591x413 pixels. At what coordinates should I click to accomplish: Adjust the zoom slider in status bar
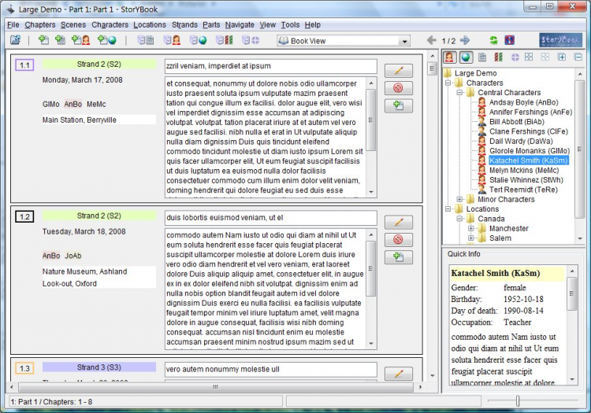point(518,401)
